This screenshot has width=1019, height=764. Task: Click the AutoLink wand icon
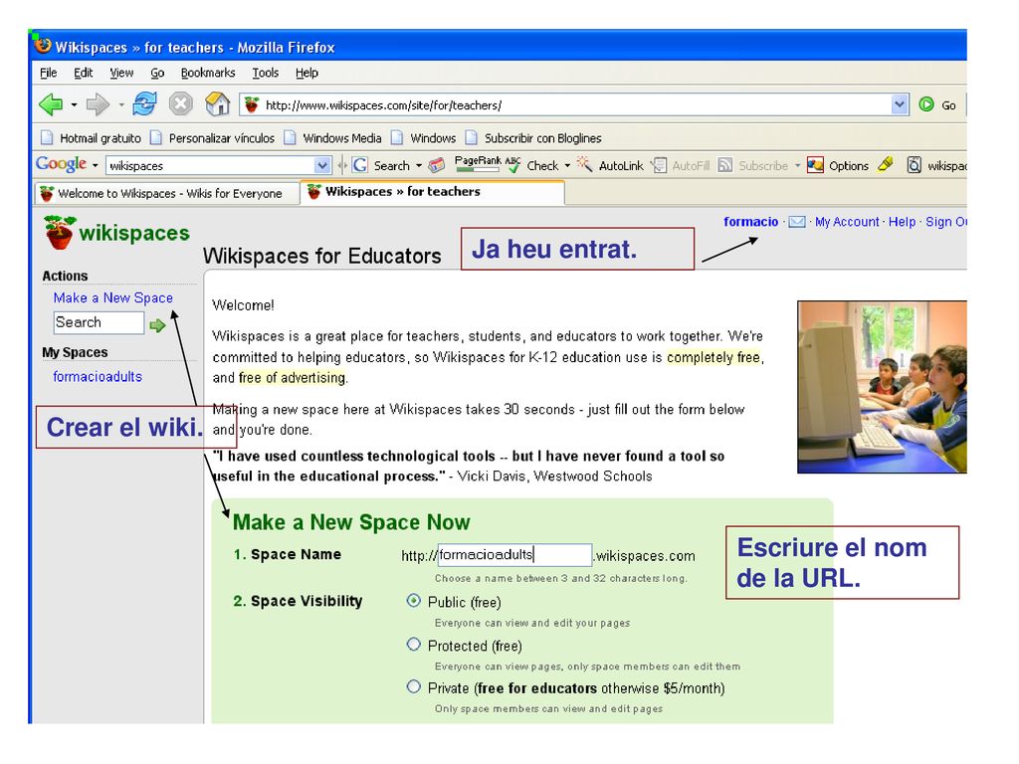click(x=584, y=164)
